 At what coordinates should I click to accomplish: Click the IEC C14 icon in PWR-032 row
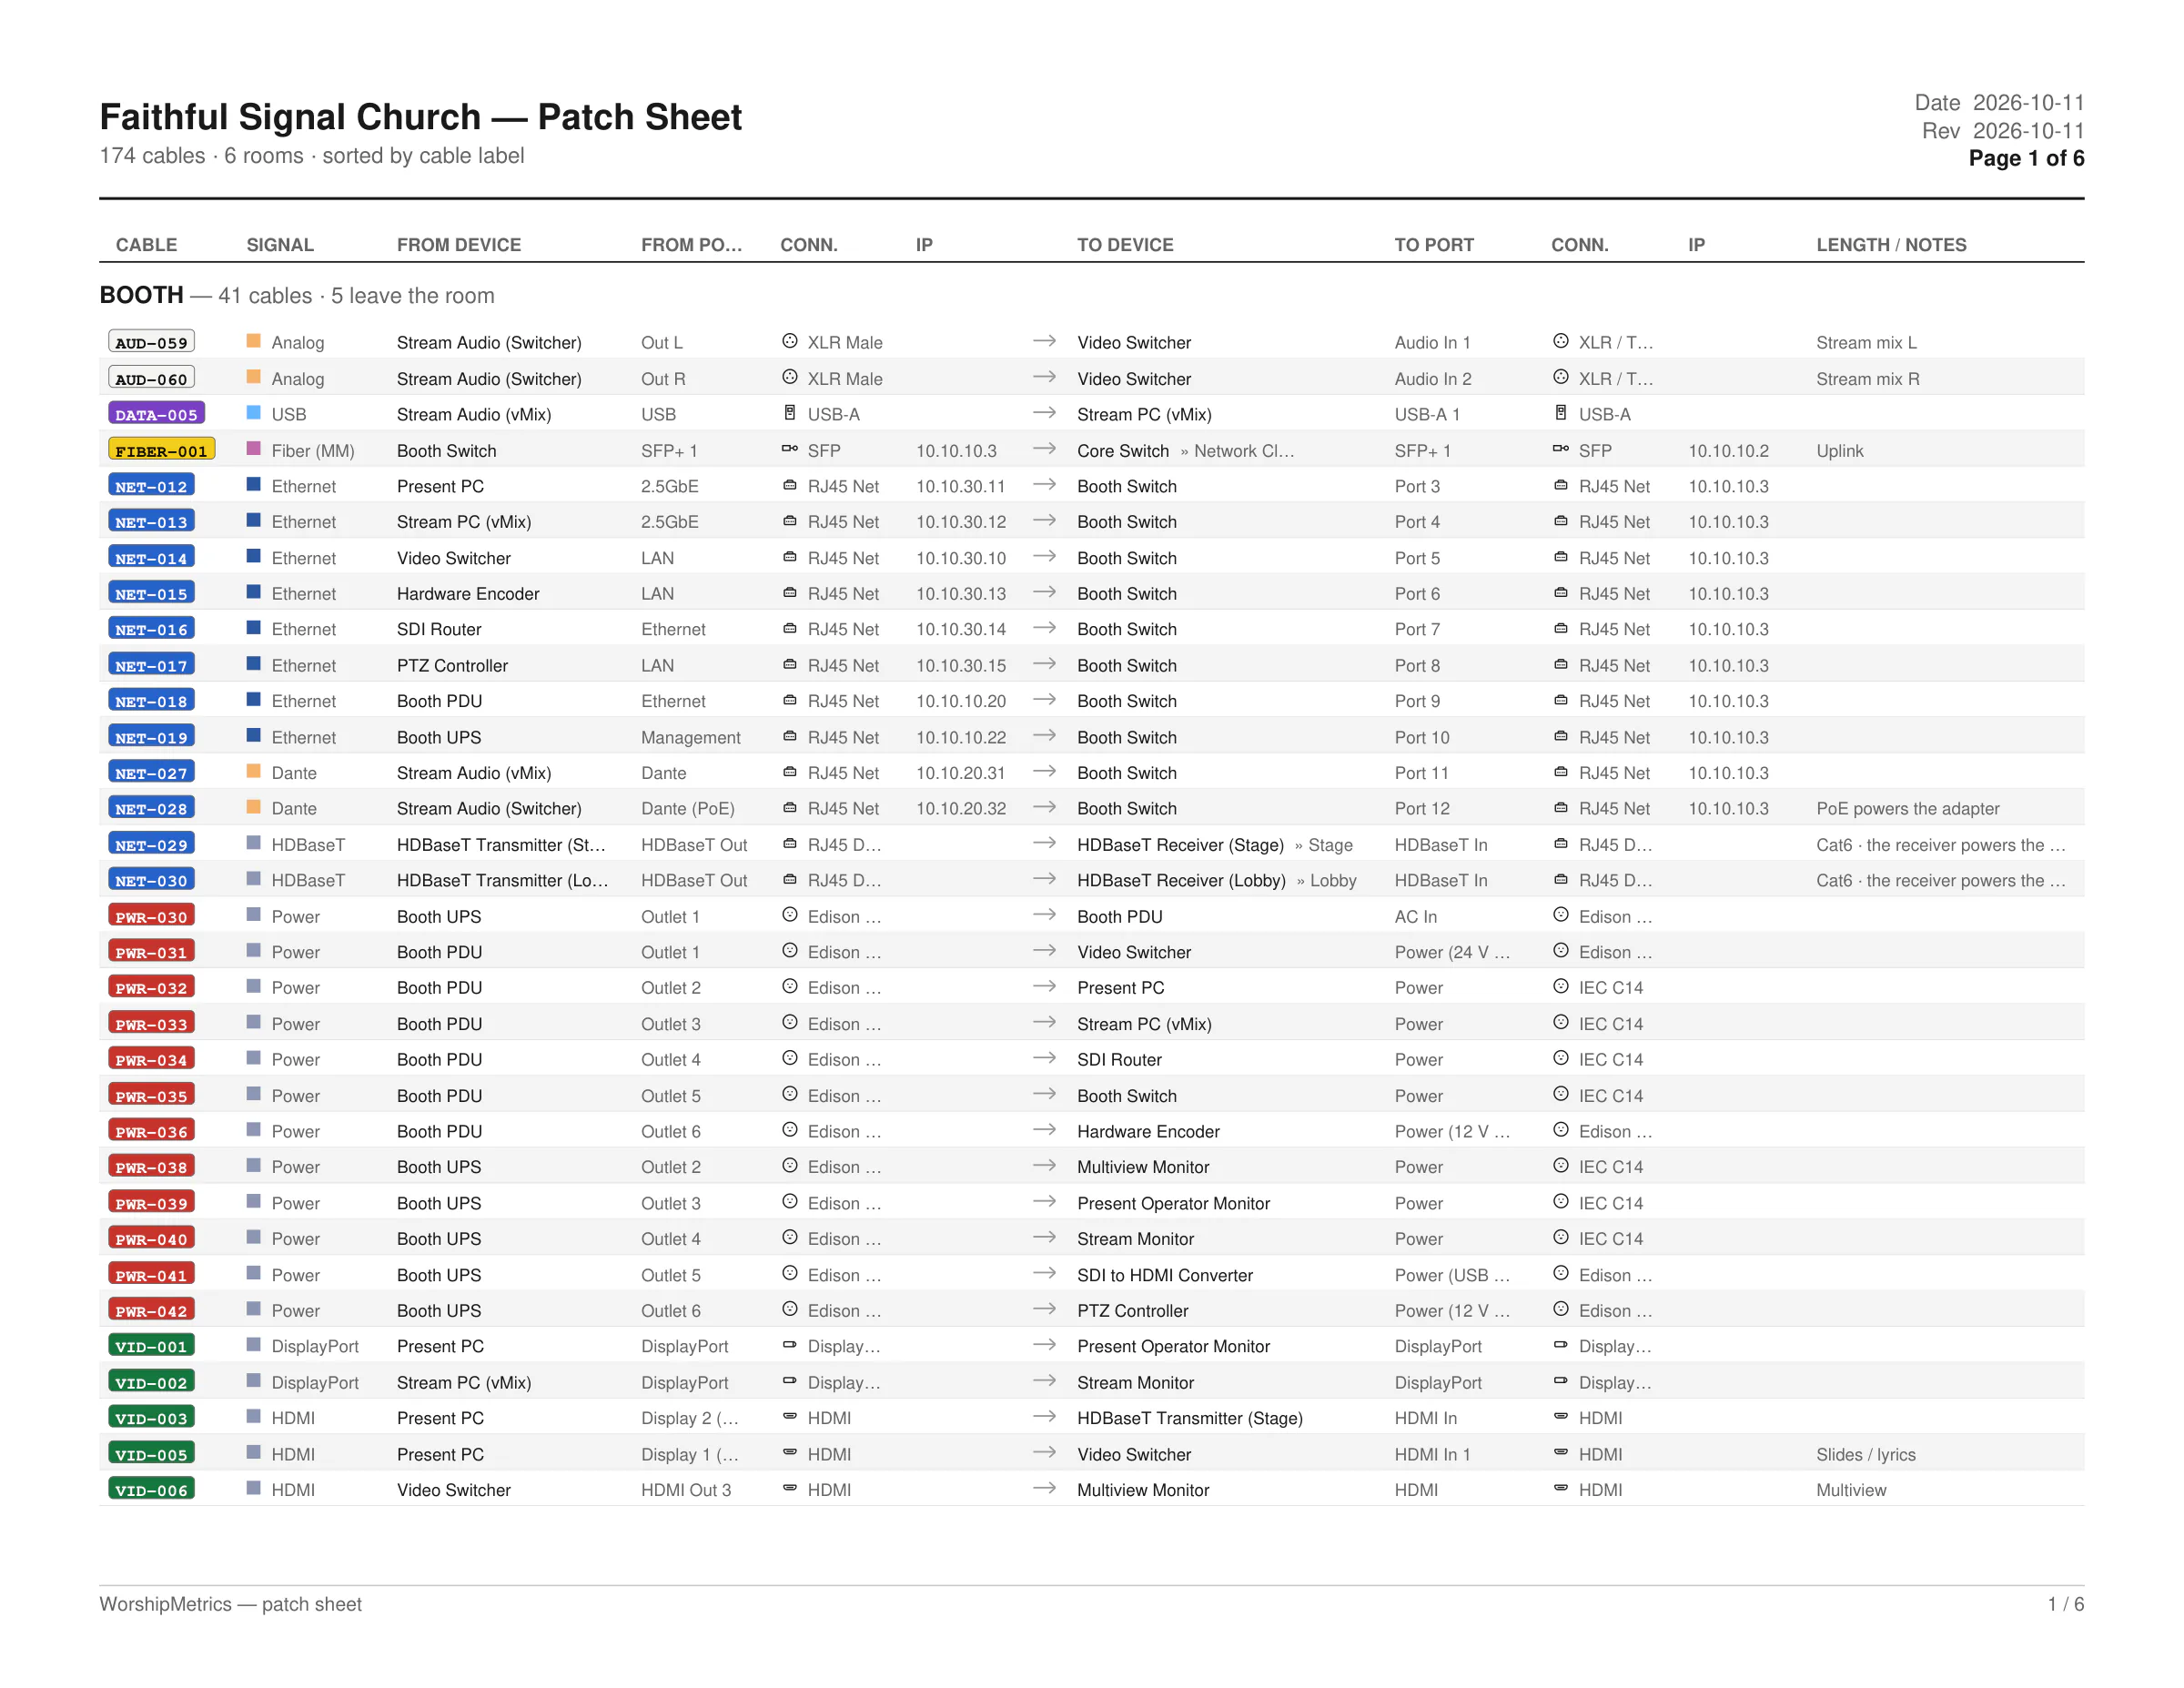1560,986
